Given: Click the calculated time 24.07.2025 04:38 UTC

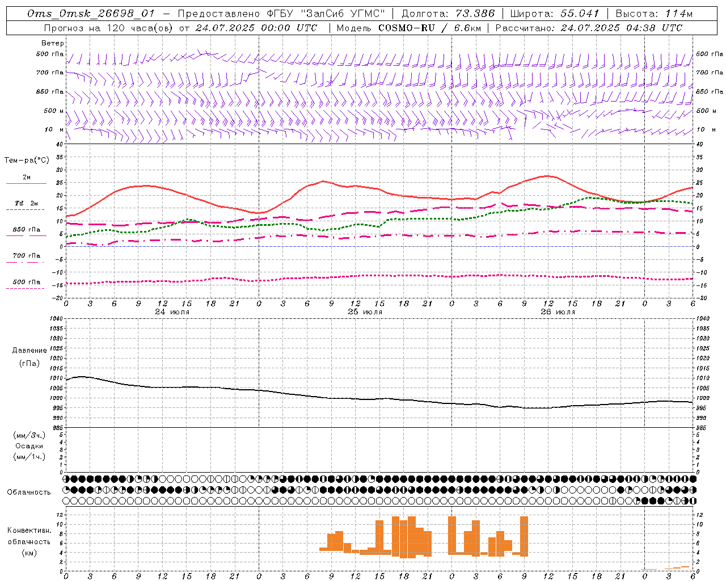Looking at the screenshot, I should (622, 27).
